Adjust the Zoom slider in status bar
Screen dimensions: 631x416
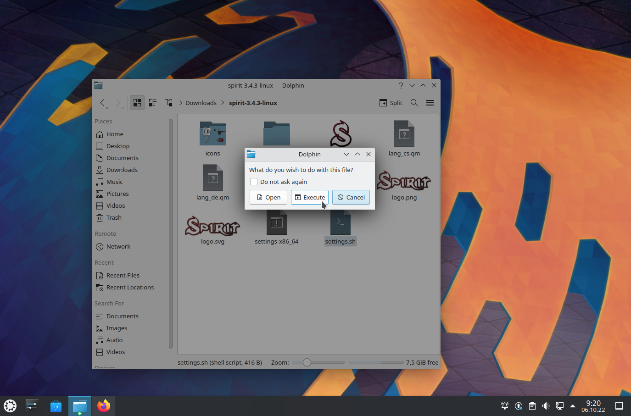(x=307, y=362)
